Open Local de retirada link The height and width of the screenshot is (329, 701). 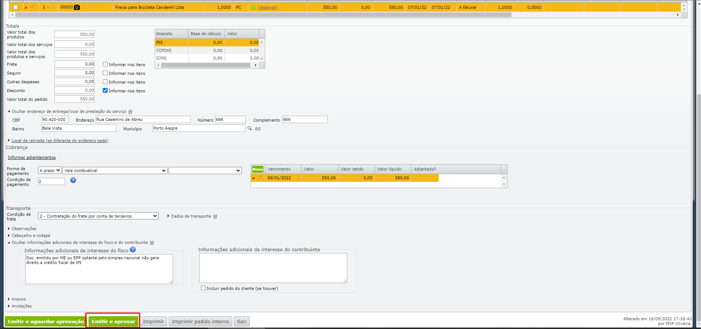click(60, 141)
